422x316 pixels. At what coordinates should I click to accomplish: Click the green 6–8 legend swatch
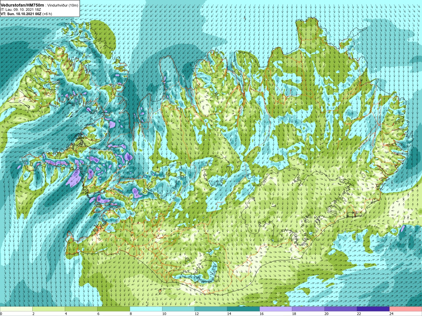point(114,309)
